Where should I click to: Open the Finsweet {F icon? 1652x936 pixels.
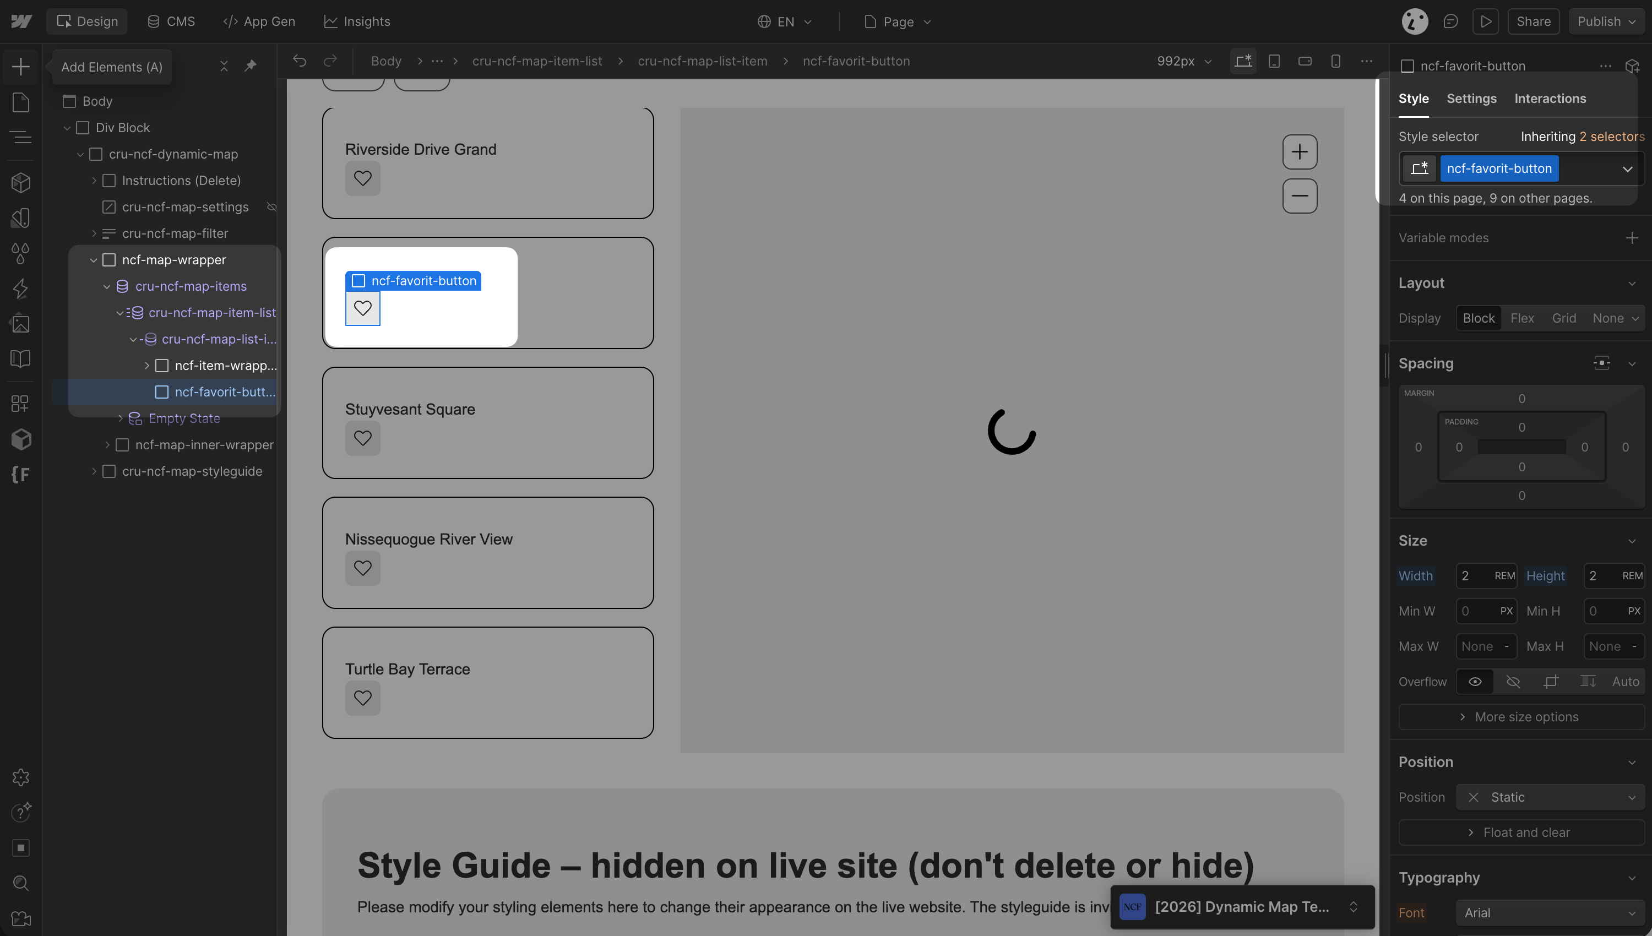pos(20,475)
